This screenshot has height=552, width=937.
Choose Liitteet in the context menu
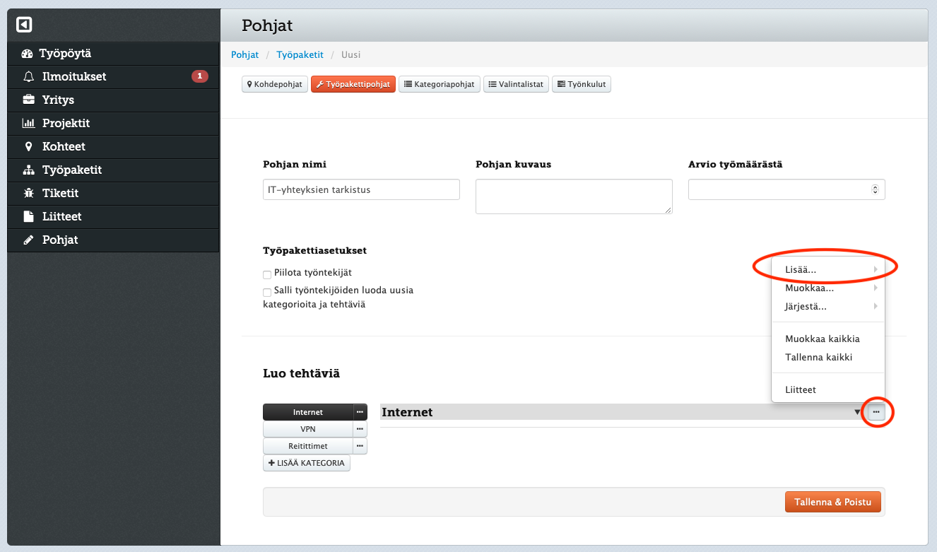coord(801,389)
